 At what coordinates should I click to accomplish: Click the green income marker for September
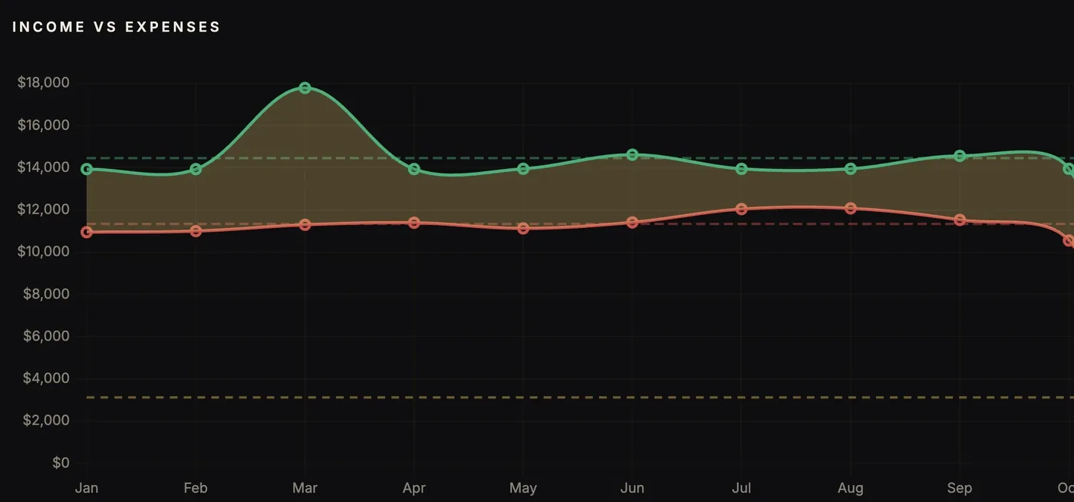pos(960,156)
